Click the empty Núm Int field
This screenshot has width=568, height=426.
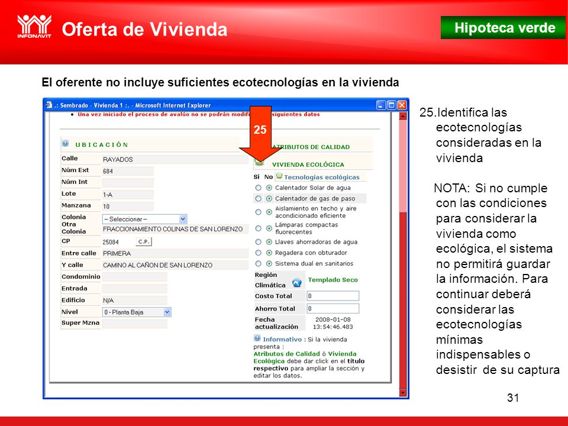(128, 183)
